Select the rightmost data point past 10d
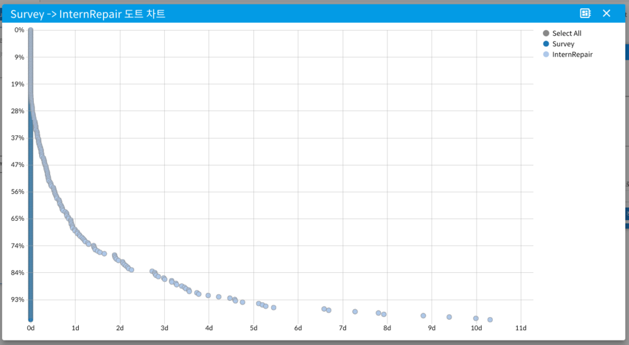Screen dimensions: 629x345 490,320
